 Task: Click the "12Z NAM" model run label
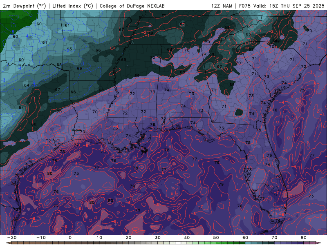222,6
